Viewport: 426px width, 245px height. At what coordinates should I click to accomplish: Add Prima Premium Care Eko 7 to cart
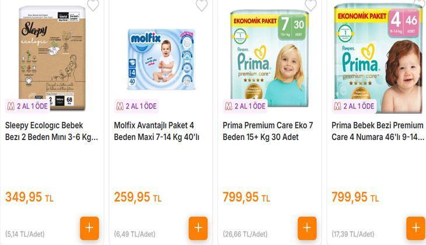point(307,228)
